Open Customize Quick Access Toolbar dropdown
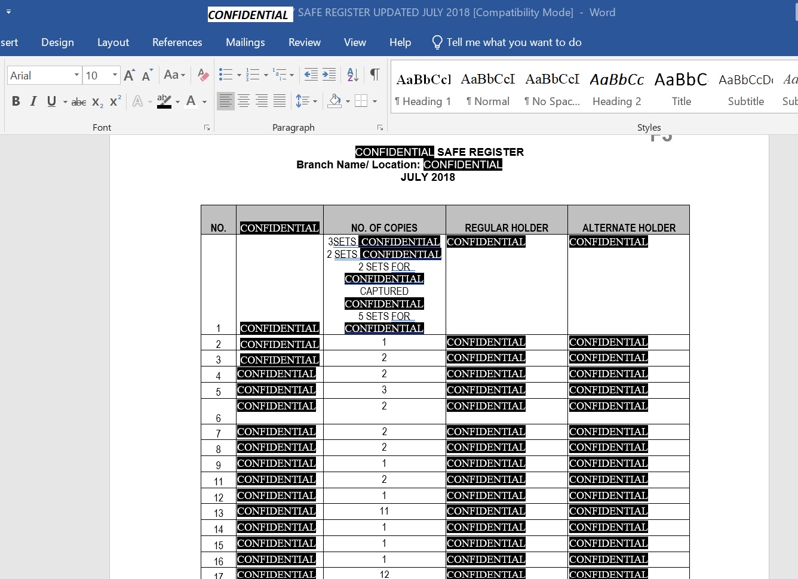Image resolution: width=798 pixels, height=579 pixels. click(8, 12)
